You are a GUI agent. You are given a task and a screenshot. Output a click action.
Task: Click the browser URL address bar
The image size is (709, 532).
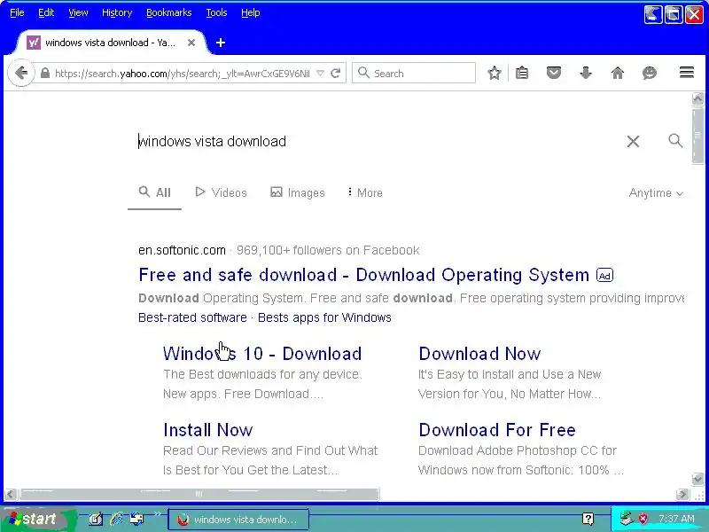(182, 74)
